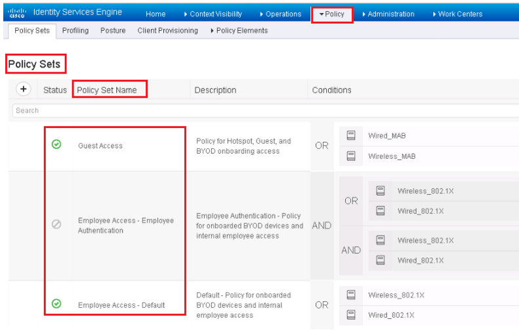Toggle Employee Access - Default status icon
This screenshot has width=519, height=334.
56,304
